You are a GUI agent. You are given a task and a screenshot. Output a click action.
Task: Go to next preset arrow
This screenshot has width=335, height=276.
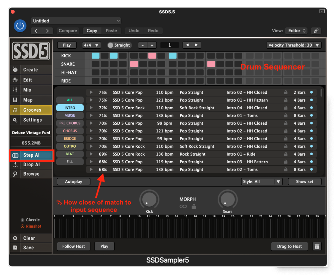[48, 31]
